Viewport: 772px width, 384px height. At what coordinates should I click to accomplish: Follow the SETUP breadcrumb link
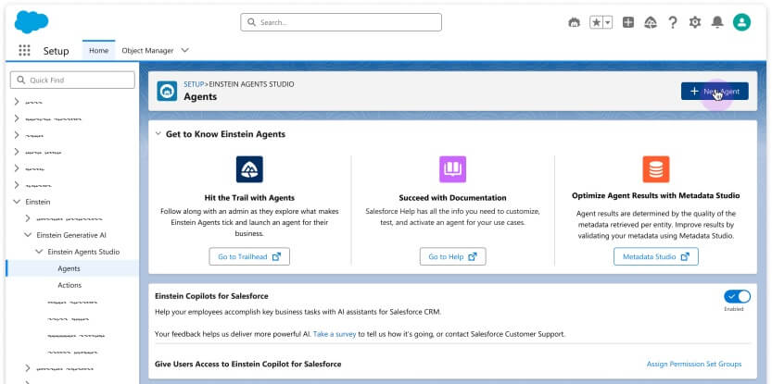(x=194, y=84)
